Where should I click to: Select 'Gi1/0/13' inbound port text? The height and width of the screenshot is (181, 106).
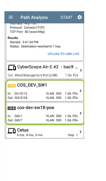pyautogui.click(x=21, y=93)
